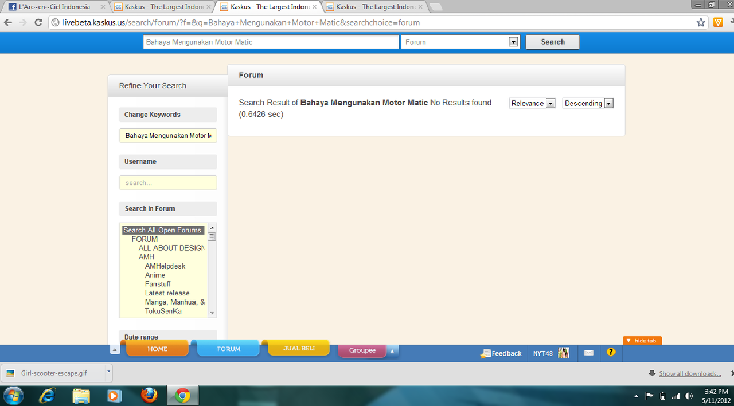This screenshot has width=734, height=406.
Task: Open Windows Media Player from the taskbar
Action: (x=115, y=395)
